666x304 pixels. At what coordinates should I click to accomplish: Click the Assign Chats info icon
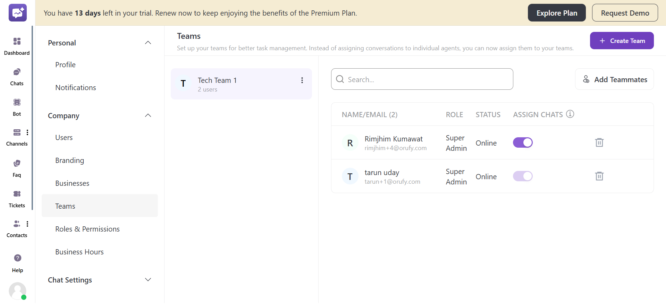pyautogui.click(x=570, y=114)
